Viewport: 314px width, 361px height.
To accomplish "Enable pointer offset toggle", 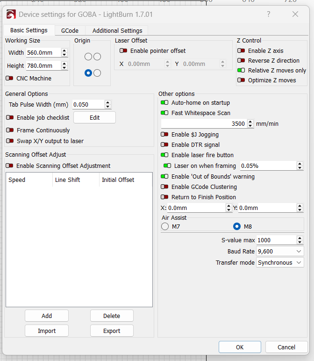I will [x=123, y=51].
